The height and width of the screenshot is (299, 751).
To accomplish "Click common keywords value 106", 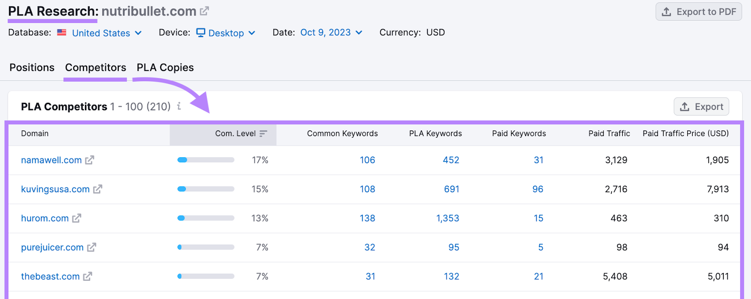I will [x=368, y=160].
